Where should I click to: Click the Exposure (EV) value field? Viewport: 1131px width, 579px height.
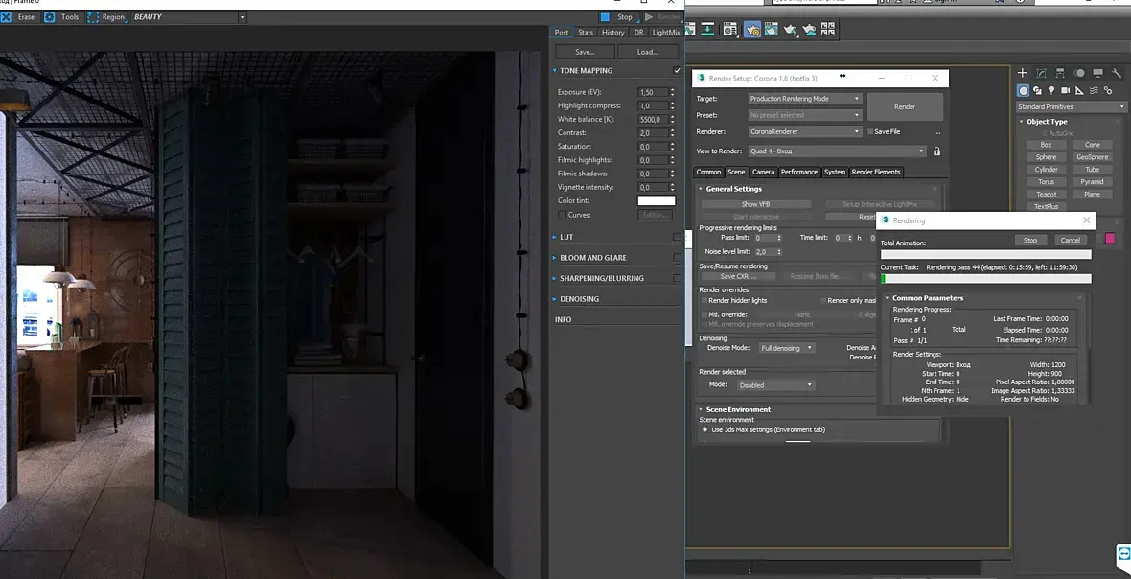coord(652,93)
